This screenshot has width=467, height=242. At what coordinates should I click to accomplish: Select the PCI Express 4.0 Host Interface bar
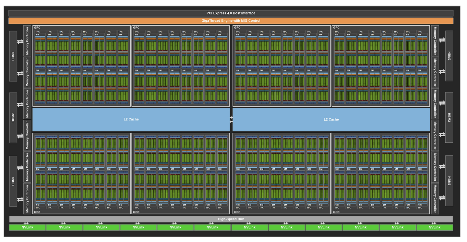[x=231, y=13]
